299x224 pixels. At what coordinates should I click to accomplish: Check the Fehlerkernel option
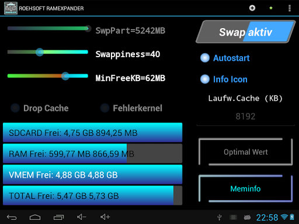click(131, 108)
